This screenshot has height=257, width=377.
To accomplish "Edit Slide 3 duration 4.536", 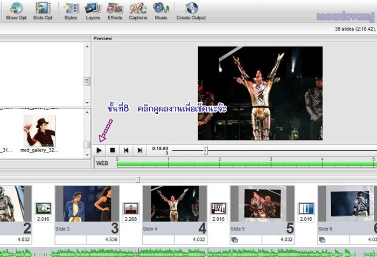I will click(x=103, y=240).
